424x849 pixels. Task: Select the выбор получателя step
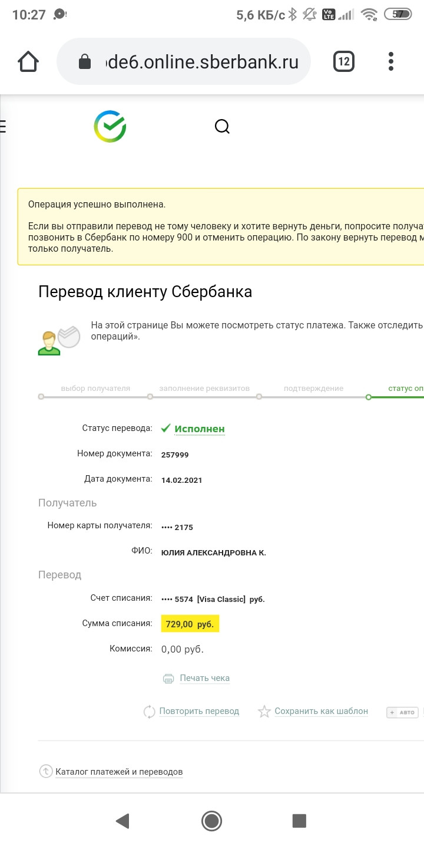point(95,389)
